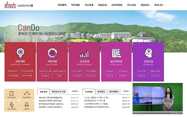This screenshot has width=187, height=117.
Task: Open job post '생산관리팀 정규직 직원채용'
Action: pyautogui.click(x=95, y=101)
